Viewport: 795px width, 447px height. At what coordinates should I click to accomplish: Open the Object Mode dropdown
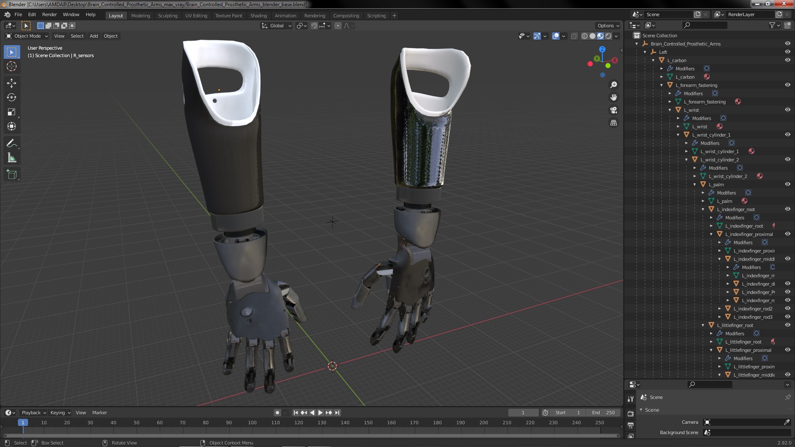pos(27,36)
